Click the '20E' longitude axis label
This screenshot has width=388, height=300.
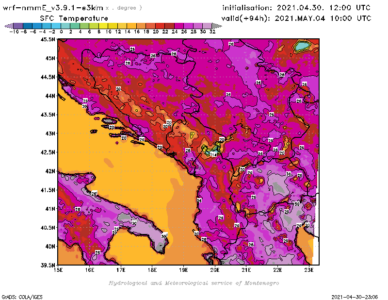click(x=215, y=270)
